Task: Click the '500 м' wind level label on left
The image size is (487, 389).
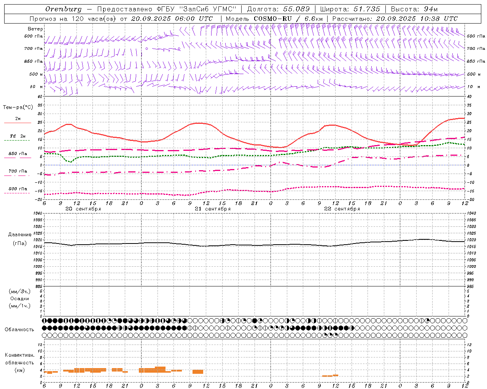Action: (x=36, y=74)
